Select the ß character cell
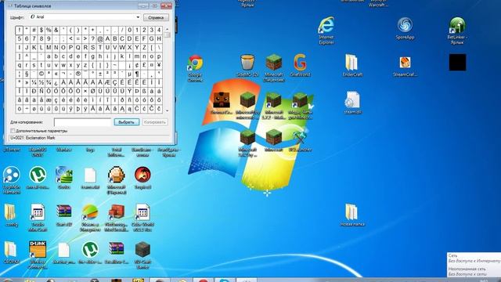The width and height of the screenshot is (501, 282). [x=144, y=91]
